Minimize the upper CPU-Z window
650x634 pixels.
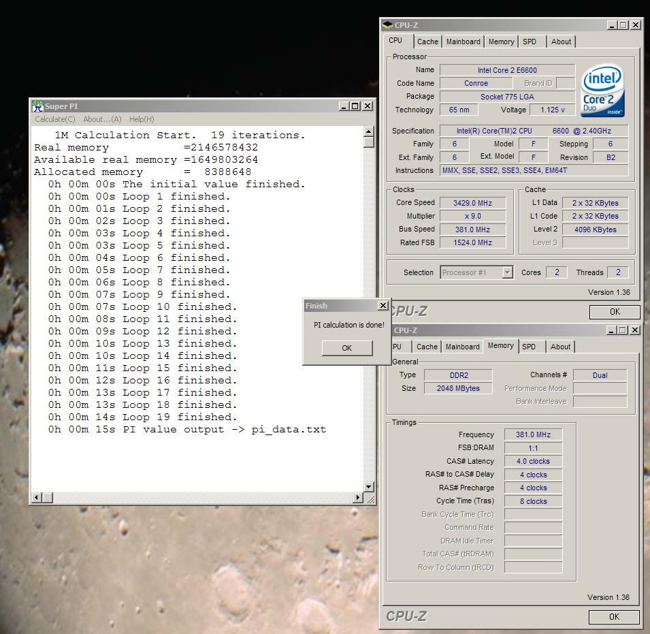(612, 25)
